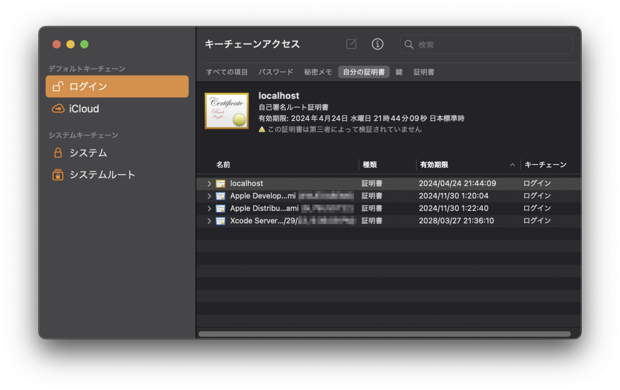Sort by 名前 column header
Viewport: 620px width, 390px height.
point(223,165)
